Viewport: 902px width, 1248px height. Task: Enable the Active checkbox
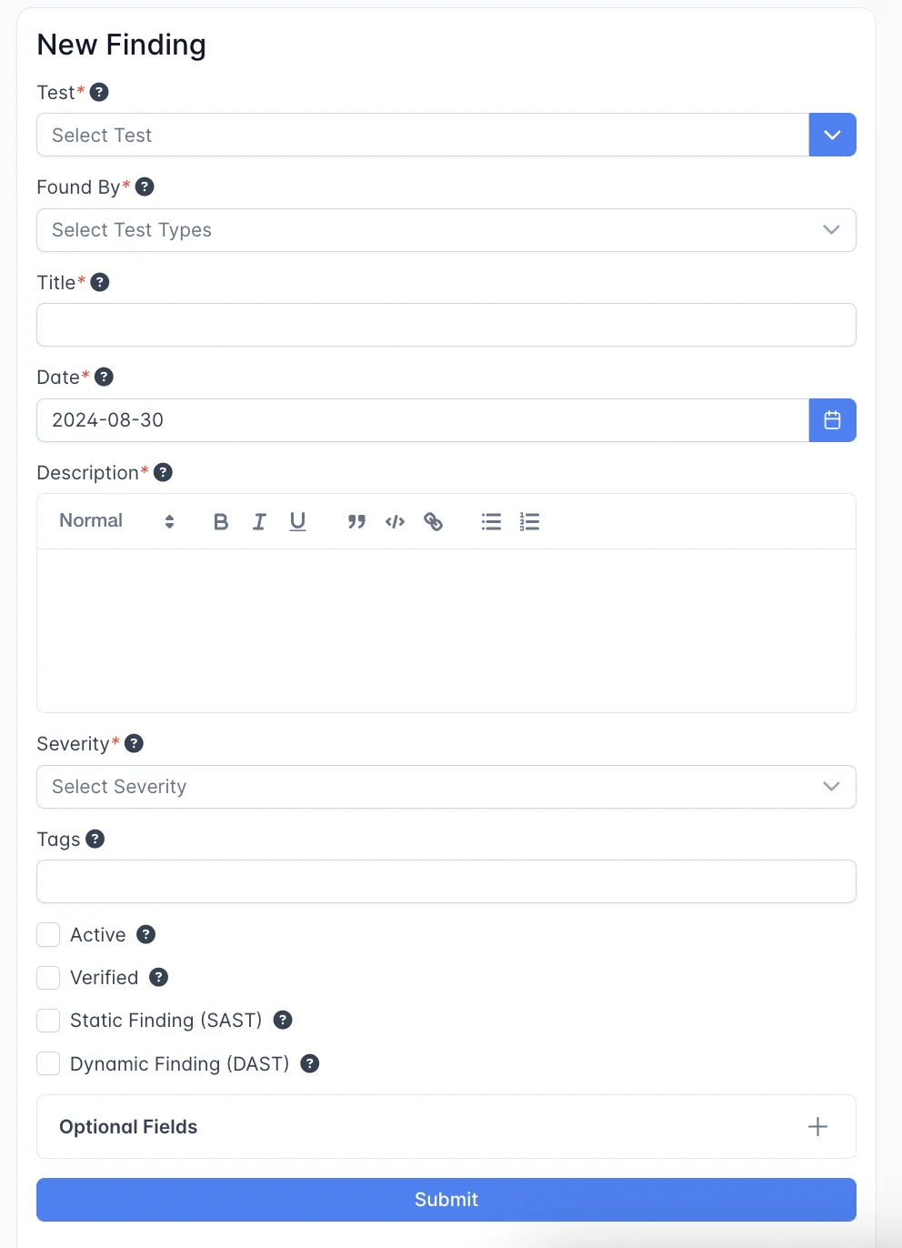(48, 934)
